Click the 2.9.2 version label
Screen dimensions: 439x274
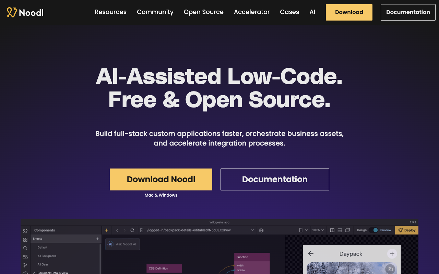(413, 223)
